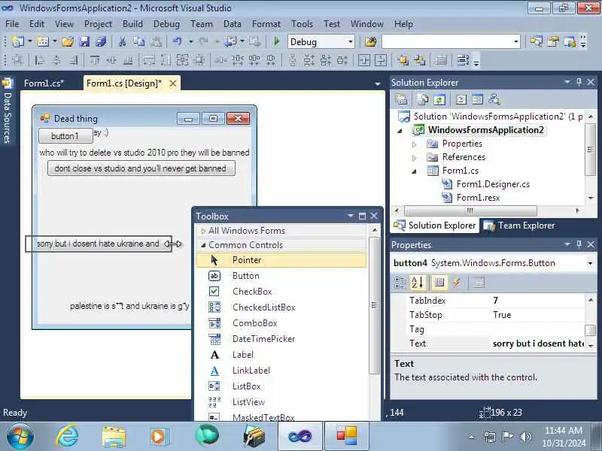Click the Copy toolbar icon
Viewport: 602px width, 451px height.
[x=138, y=41]
